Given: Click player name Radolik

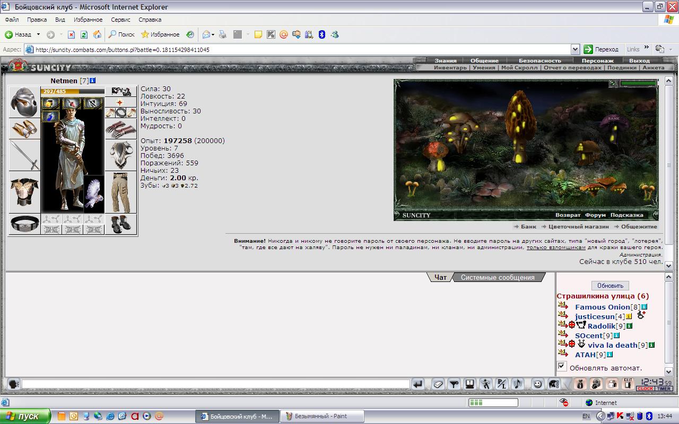Looking at the screenshot, I should 601,326.
